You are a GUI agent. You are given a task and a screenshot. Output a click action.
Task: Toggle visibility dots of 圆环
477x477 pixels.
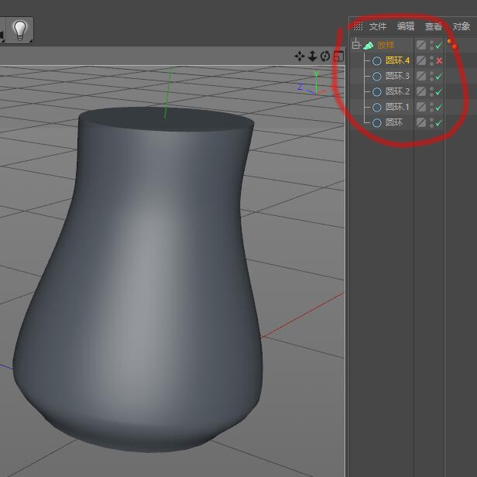[x=431, y=122]
